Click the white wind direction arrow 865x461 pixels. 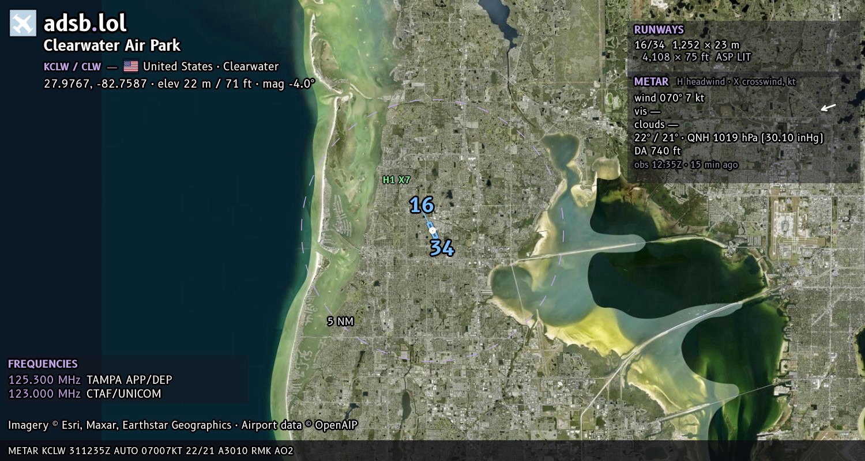[828, 108]
